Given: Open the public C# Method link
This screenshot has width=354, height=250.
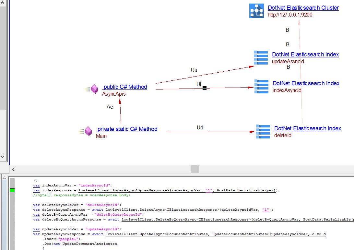Looking at the screenshot, I should coord(125,87).
